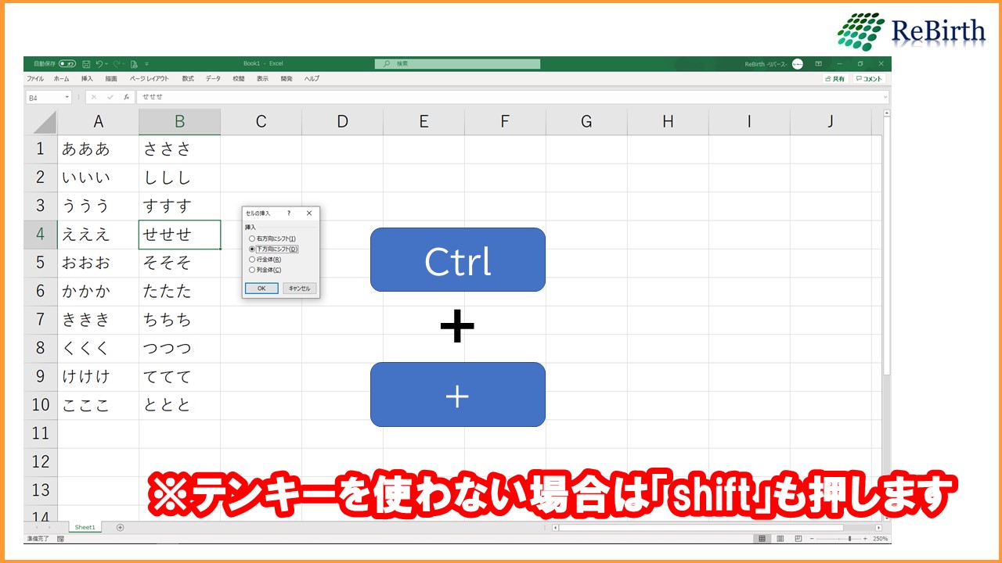Click the account avatar next to ReBirth -リバース-
Image resolution: width=1002 pixels, height=563 pixels.
[798, 64]
